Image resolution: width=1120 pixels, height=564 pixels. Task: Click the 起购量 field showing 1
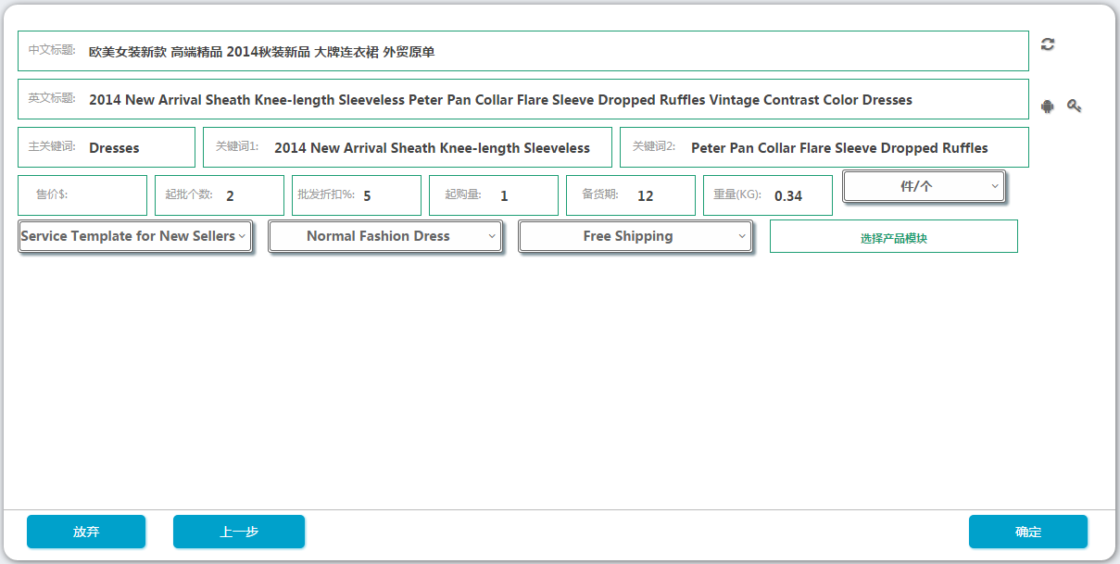click(494, 195)
